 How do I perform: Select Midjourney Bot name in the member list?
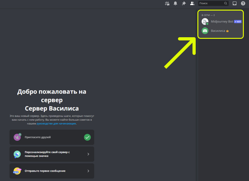(222, 22)
